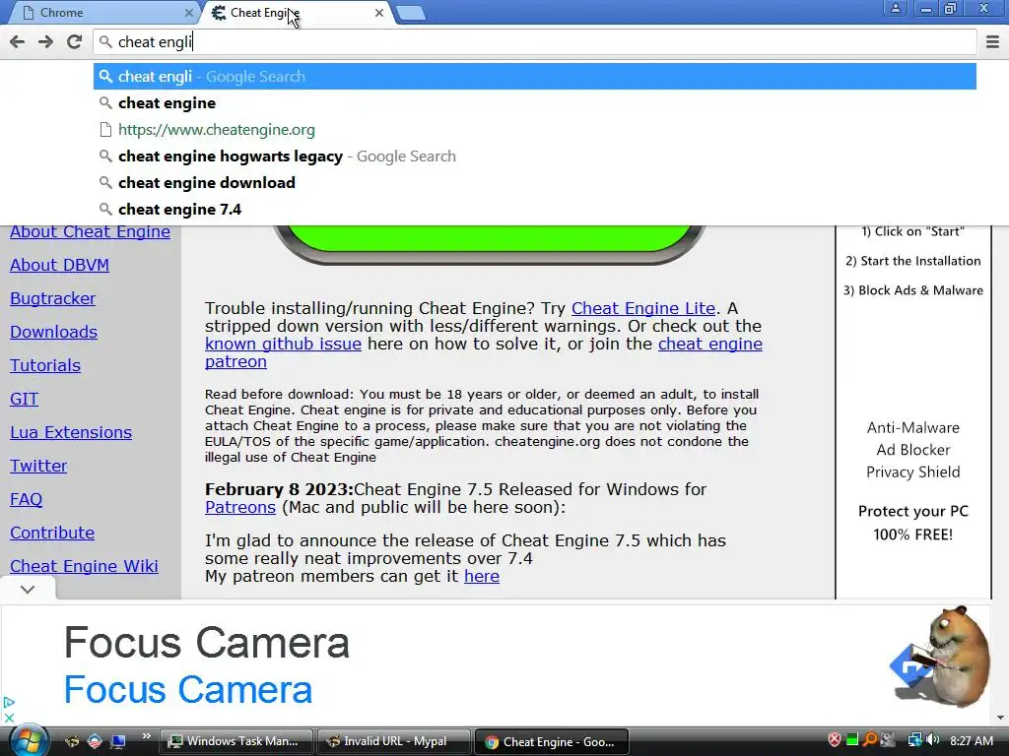Click the show desktop quick launch icon

click(x=118, y=741)
